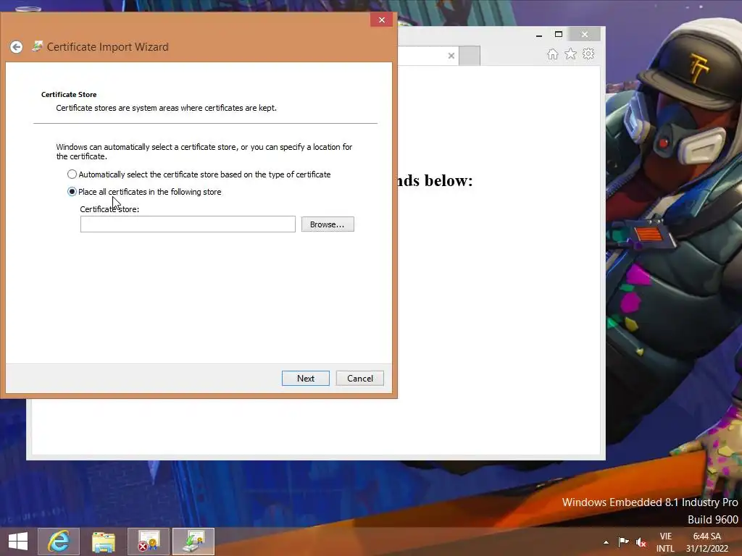This screenshot has height=556, width=742.
Task: Open the Browse... store dialog
Action: [x=328, y=224]
